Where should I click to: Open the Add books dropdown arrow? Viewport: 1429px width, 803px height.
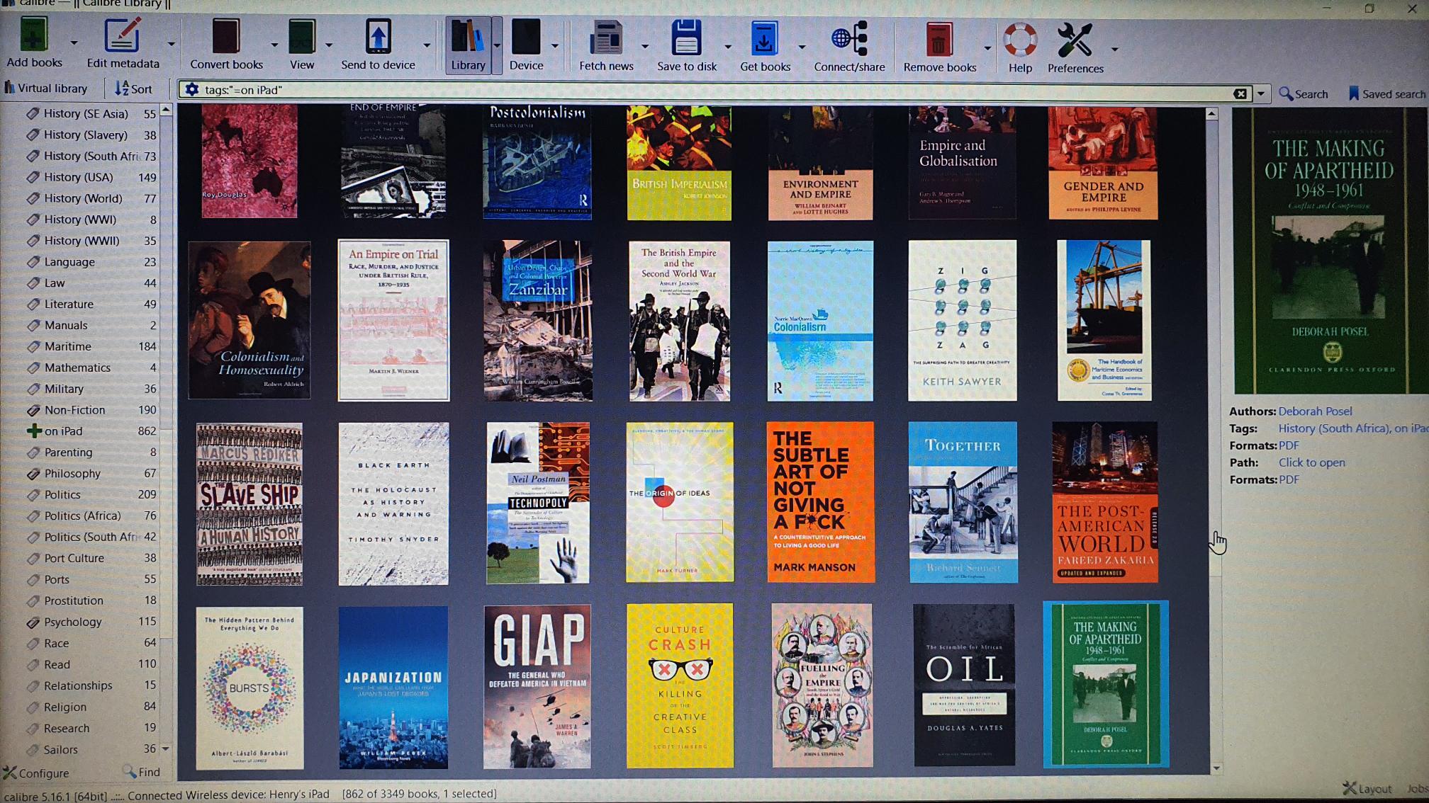coord(74,43)
